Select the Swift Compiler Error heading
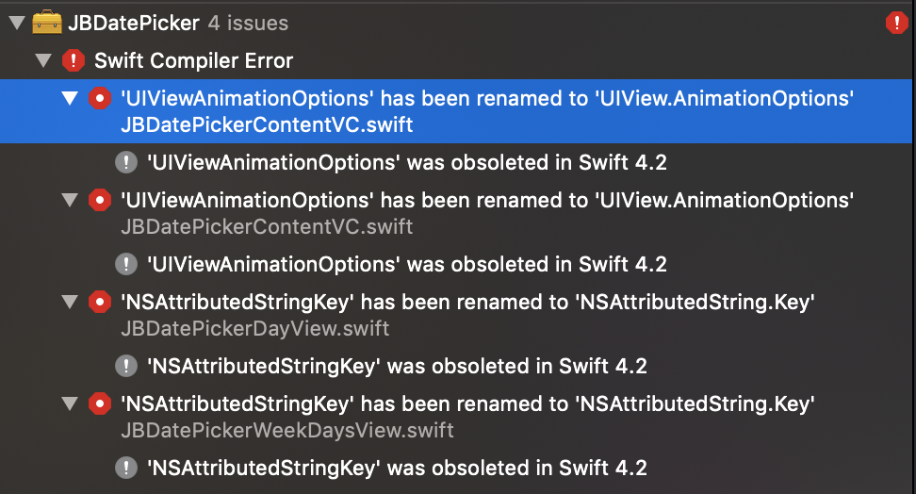Viewport: 916px width, 494px height. pos(193,61)
